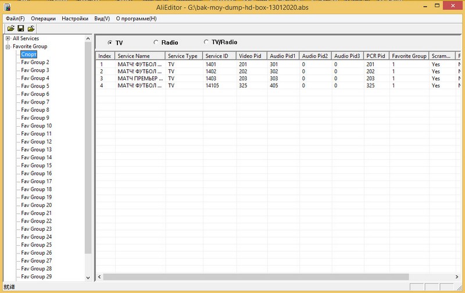
Task: Select the Favorite Group tree label
Action: click(x=30, y=47)
